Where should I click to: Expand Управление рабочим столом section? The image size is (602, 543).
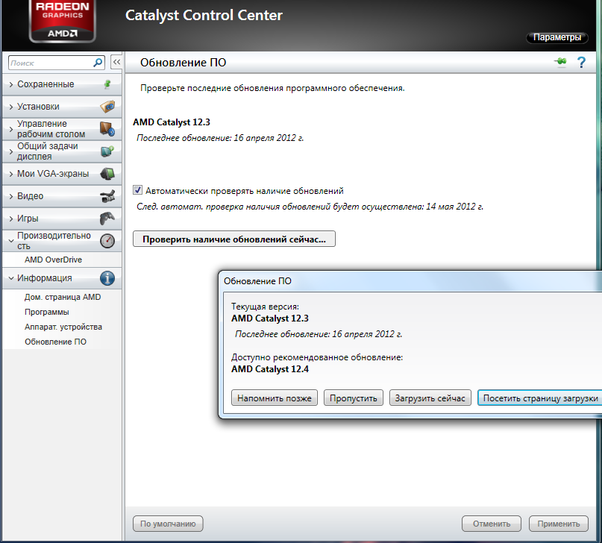pos(11,129)
